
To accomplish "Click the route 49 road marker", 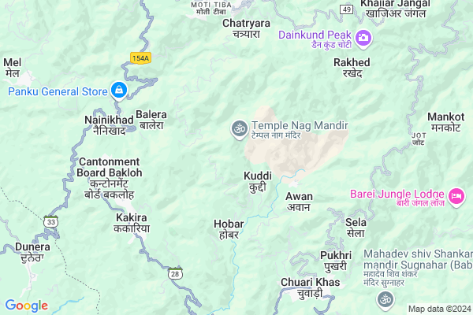I will (347, 9).
